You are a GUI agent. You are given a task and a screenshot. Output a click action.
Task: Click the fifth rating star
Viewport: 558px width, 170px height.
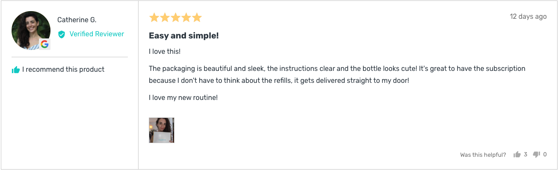pyautogui.click(x=197, y=18)
